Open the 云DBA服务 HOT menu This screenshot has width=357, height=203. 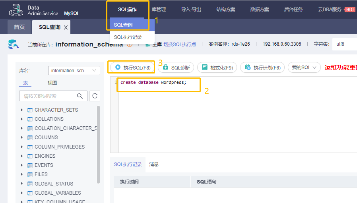tap(336, 9)
